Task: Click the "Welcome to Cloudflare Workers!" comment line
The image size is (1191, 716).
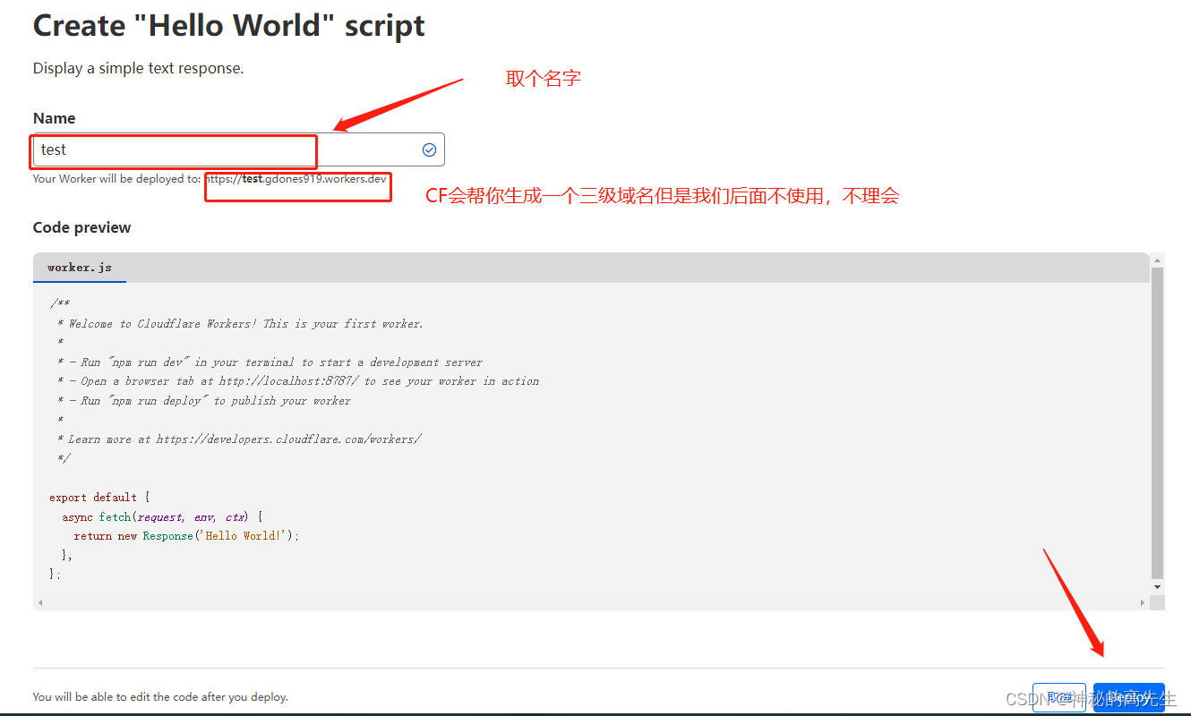Action: point(240,324)
